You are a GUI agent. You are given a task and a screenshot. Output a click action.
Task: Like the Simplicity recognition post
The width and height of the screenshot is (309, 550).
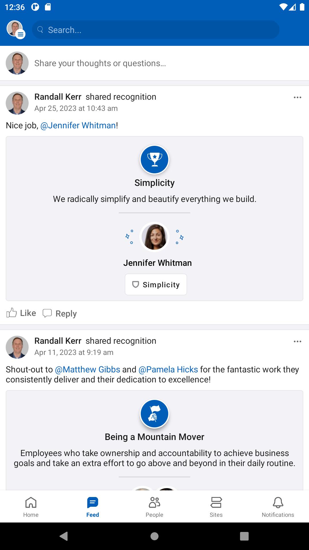point(21,313)
